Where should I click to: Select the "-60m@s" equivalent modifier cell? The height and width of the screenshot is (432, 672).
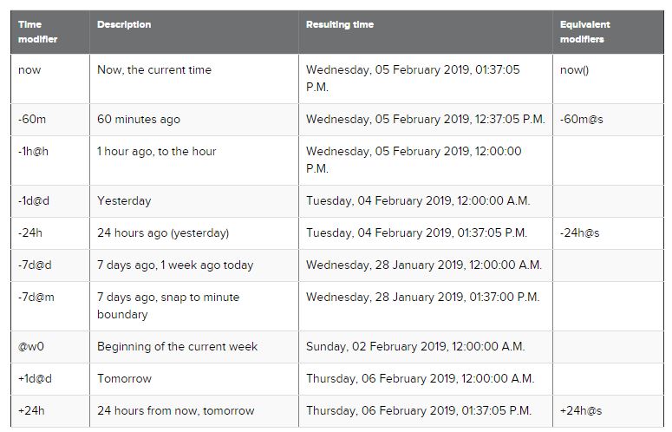pos(582,120)
